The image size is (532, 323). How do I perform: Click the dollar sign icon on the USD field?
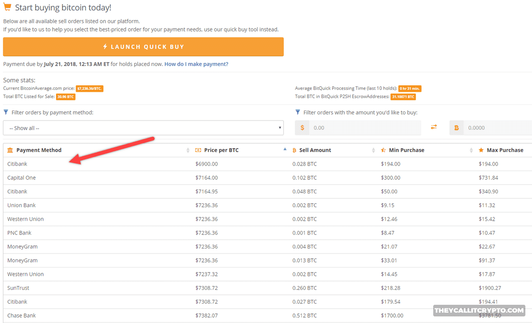[302, 128]
